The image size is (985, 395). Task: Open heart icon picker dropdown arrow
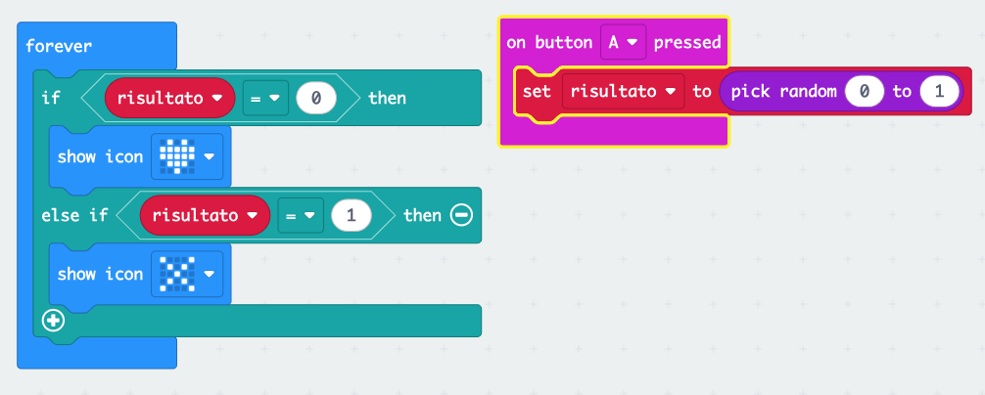pyautogui.click(x=209, y=156)
